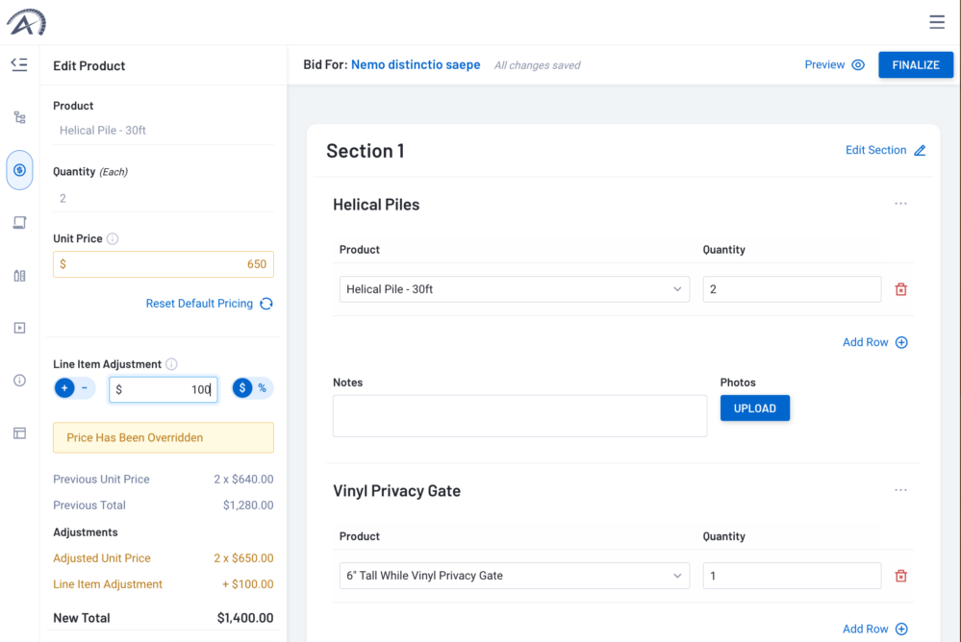
Task: Toggle the Preview eye visibility
Action: [x=858, y=64]
